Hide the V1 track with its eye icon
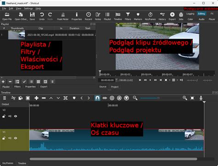Image resolution: width=218 pixels, height=166 pixels. click(16, 138)
